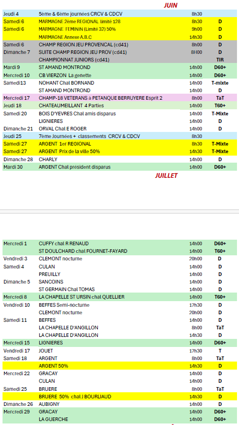Select 'MARMAGNE FEMININ (Limité 32) 50%' row text
The width and height of the screenshot is (239, 425).
[77, 29]
